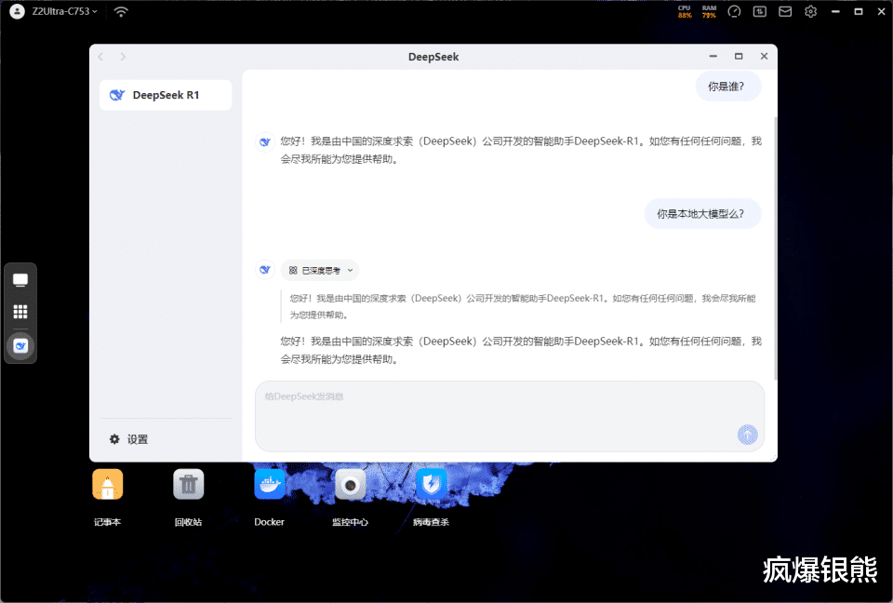Open the 记事本 notepad desktop icon
Screen dimensions: 893x603
[x=108, y=485]
